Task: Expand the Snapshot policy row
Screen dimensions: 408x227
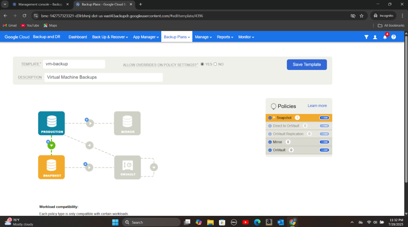Action: click(x=274, y=118)
